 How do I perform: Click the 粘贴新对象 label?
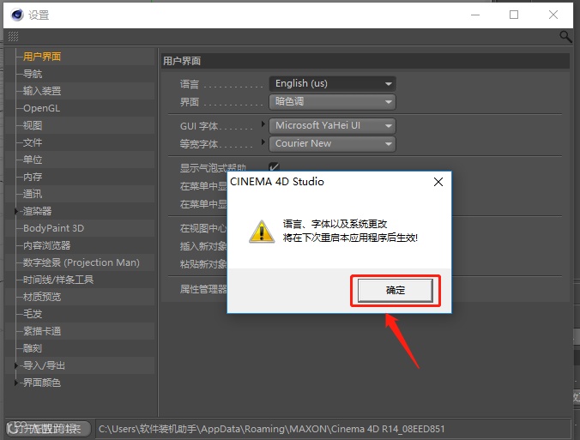[x=203, y=264]
